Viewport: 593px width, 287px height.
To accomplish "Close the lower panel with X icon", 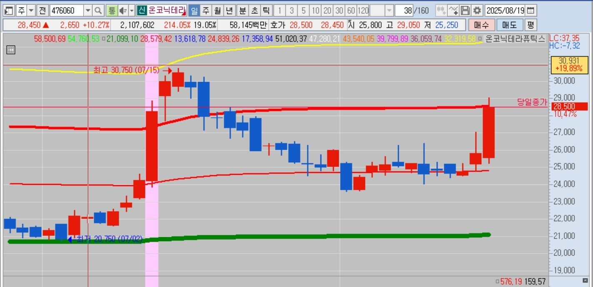I will click(x=585, y=281).
